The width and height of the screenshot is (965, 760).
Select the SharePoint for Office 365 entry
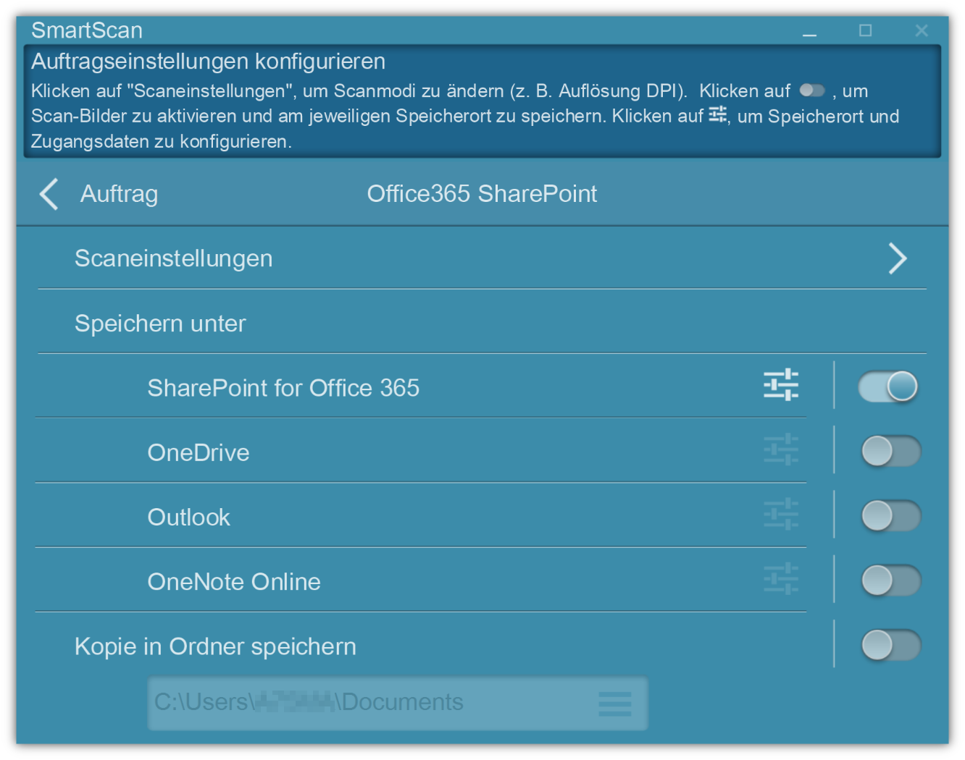283,388
